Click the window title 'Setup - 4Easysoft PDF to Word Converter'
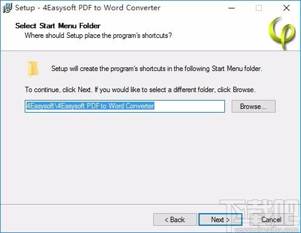 (87, 8)
